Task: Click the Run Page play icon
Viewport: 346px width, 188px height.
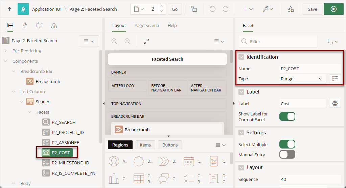Action: pyautogui.click(x=333, y=9)
